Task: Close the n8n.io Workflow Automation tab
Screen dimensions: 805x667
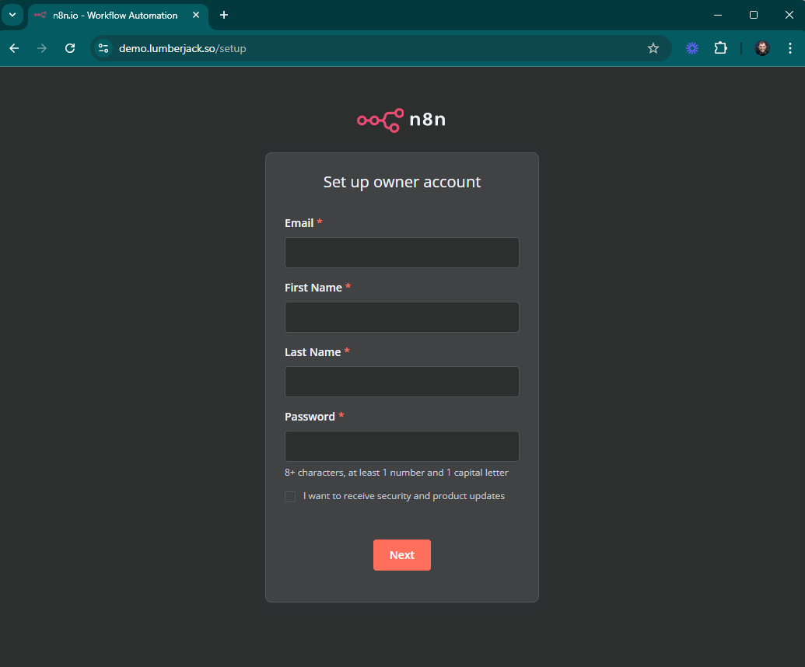Action: pyautogui.click(x=195, y=15)
